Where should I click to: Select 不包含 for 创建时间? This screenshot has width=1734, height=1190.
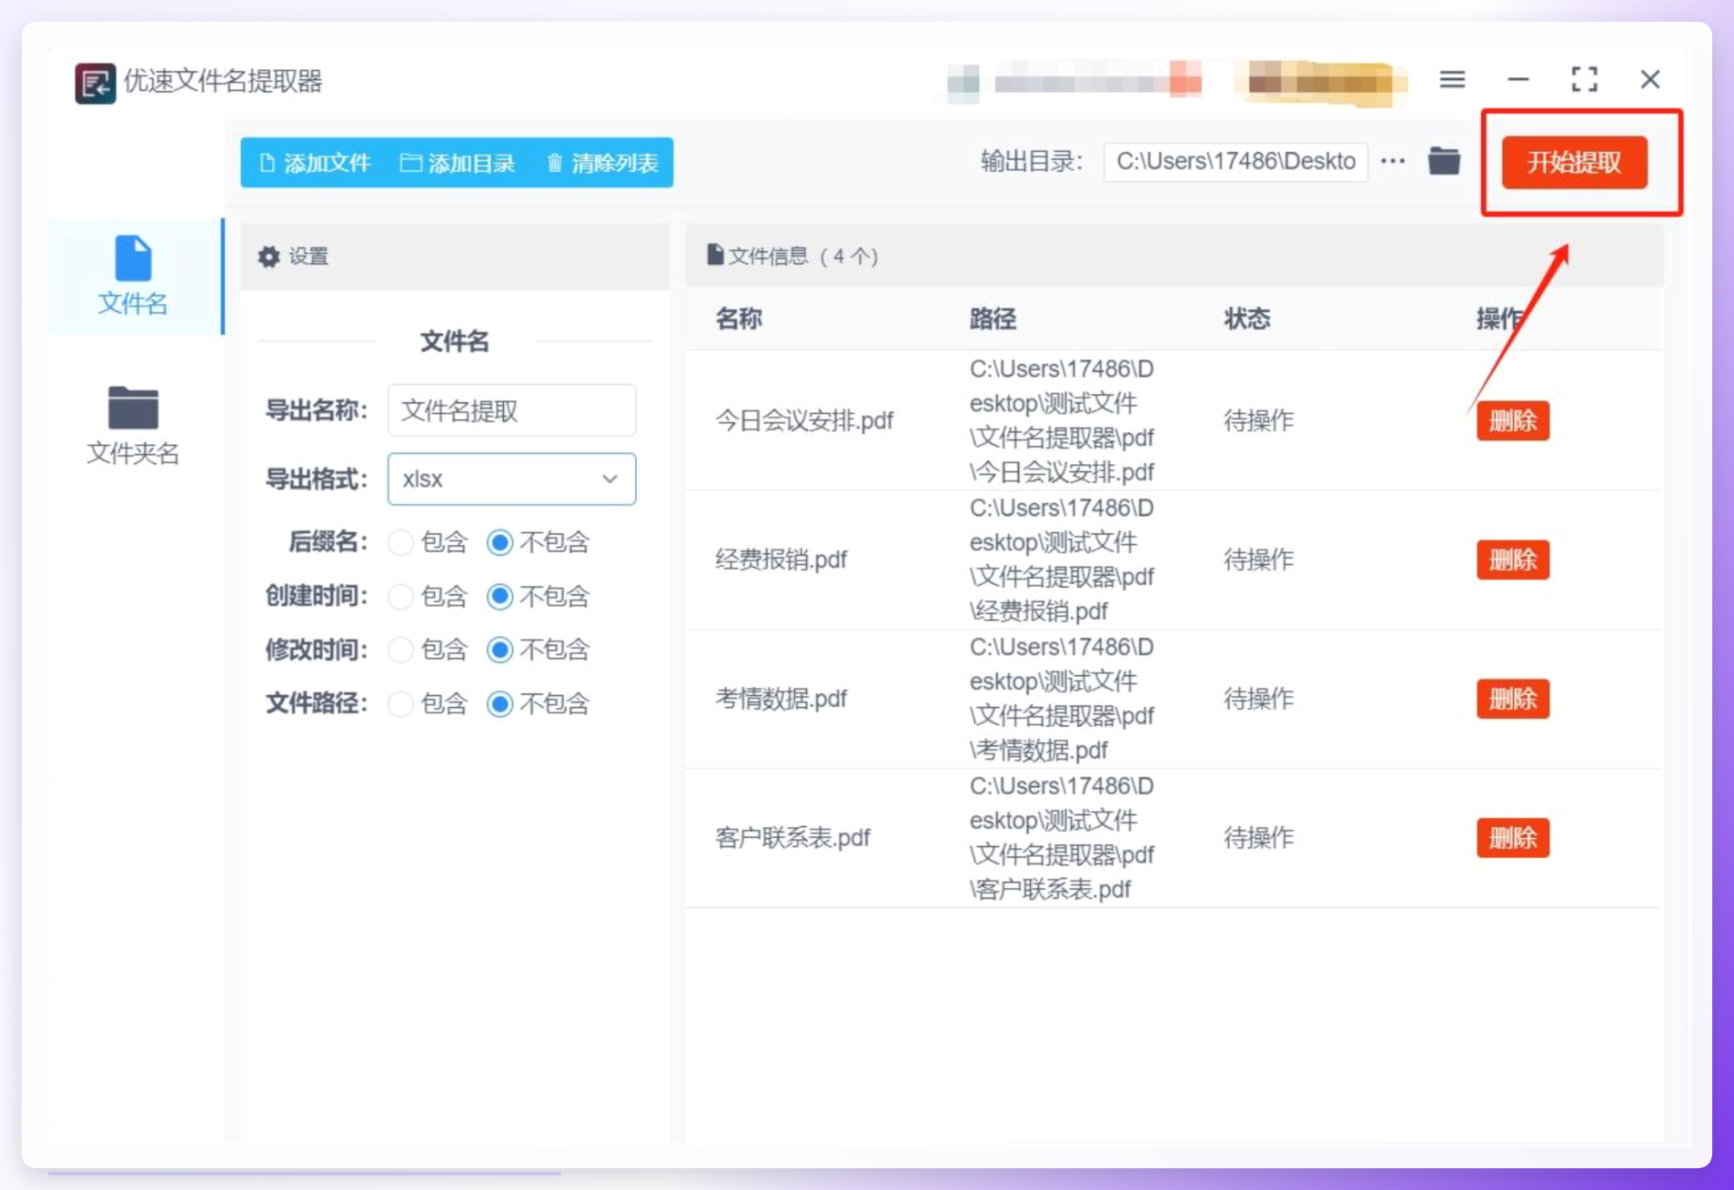point(499,597)
